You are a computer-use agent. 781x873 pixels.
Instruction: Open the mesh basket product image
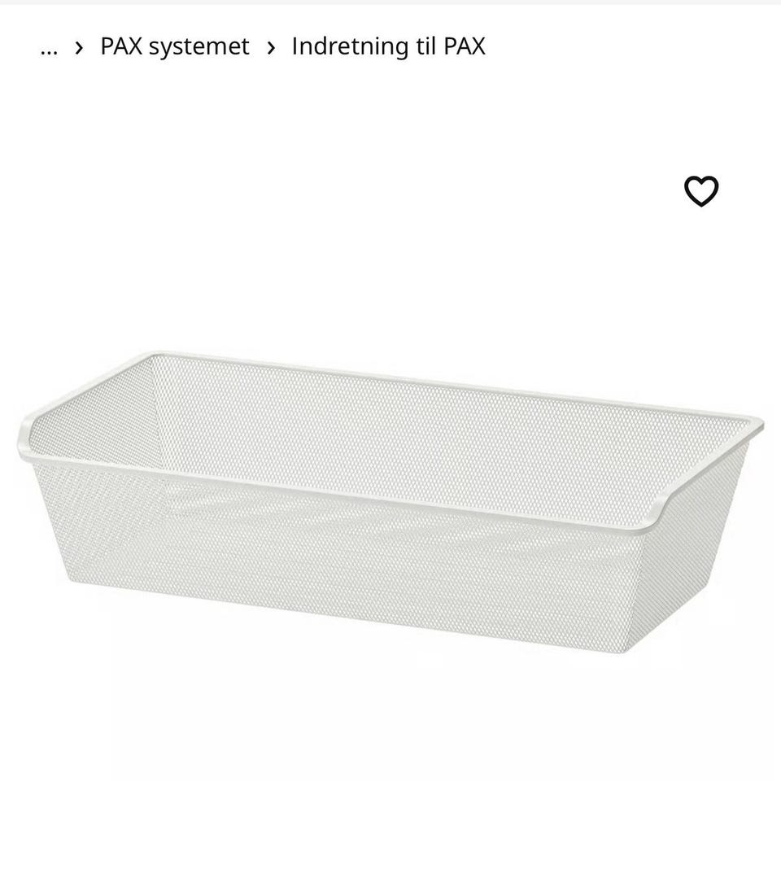[x=390, y=501]
